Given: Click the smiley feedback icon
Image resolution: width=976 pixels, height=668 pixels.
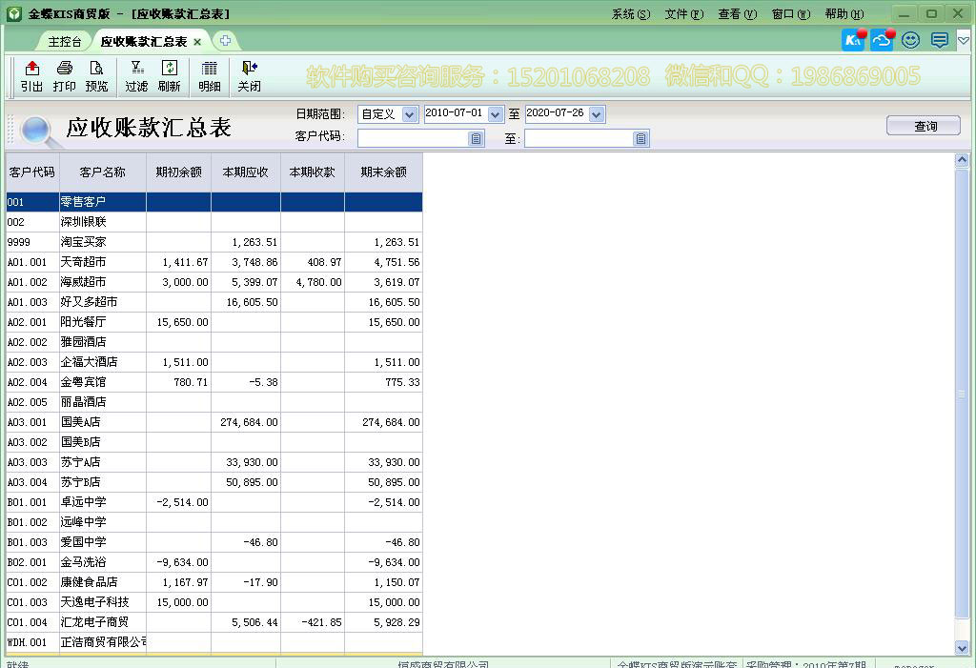Looking at the screenshot, I should [x=909, y=40].
